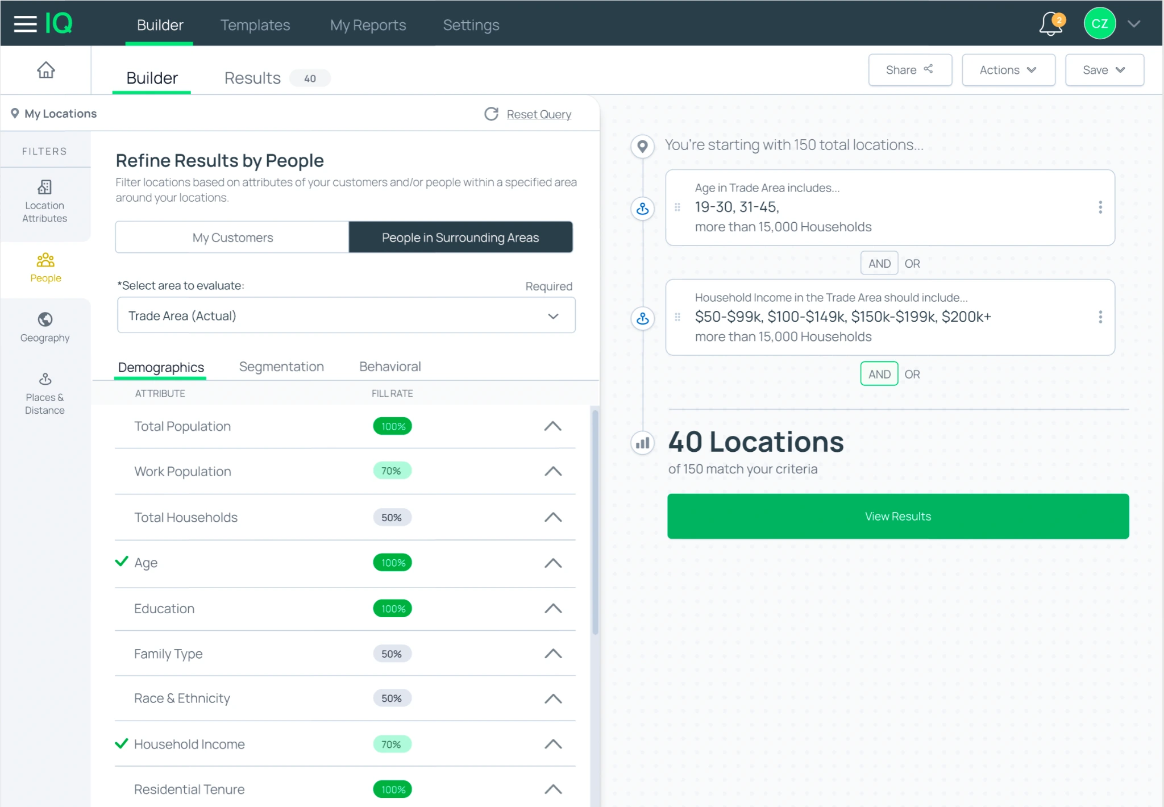This screenshot has width=1164, height=807.
Task: Expand the user account chevron
Action: pyautogui.click(x=1134, y=24)
